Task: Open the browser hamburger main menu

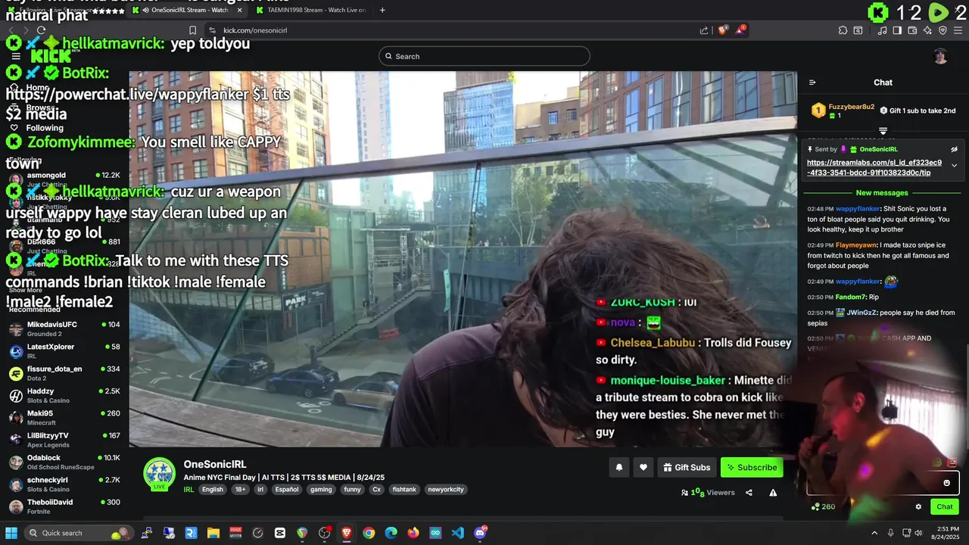Action: [x=958, y=30]
